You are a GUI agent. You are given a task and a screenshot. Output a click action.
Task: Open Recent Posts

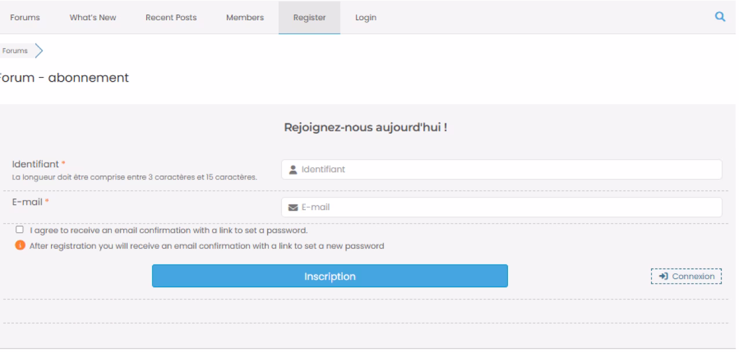point(171,17)
